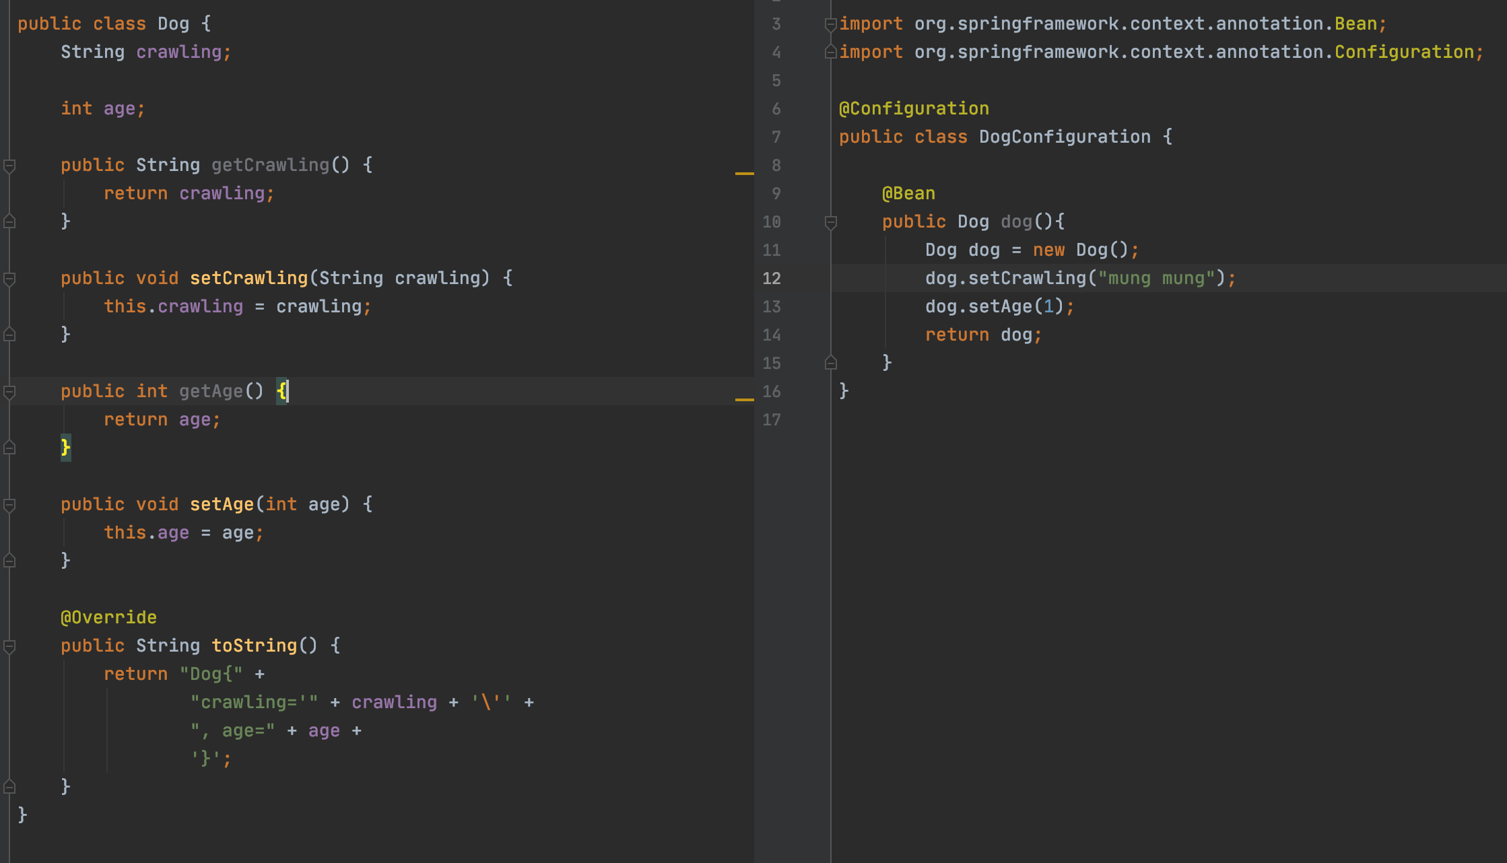1507x863 pixels.
Task: Click fold end marker of dog() method
Action: (830, 363)
